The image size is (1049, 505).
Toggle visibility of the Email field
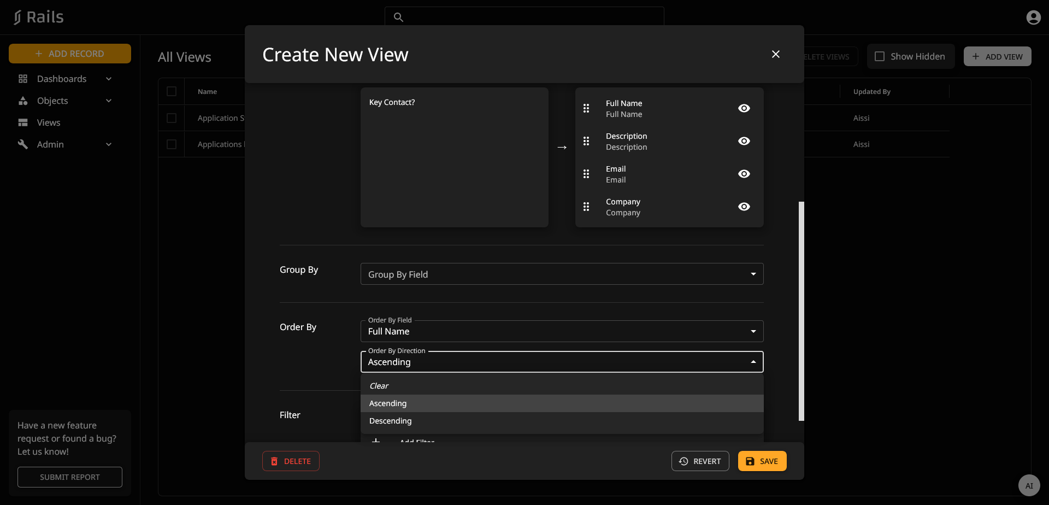[x=744, y=174]
